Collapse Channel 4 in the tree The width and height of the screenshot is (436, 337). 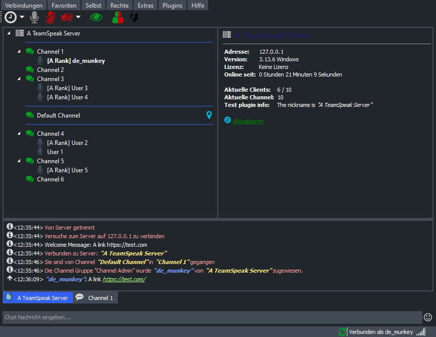click(19, 134)
